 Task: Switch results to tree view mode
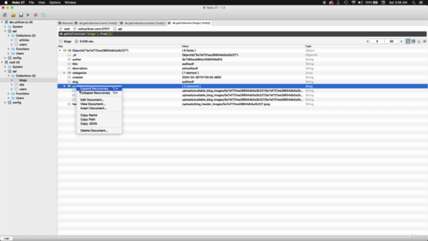coord(408,42)
